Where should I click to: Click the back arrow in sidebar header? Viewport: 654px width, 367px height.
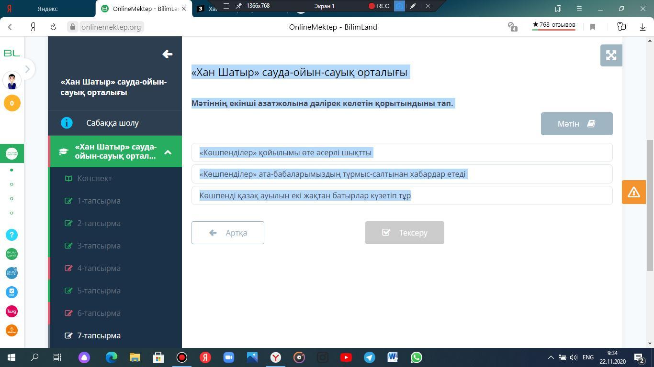[x=167, y=54]
